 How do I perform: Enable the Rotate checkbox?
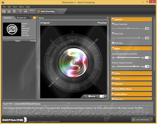point(113,78)
